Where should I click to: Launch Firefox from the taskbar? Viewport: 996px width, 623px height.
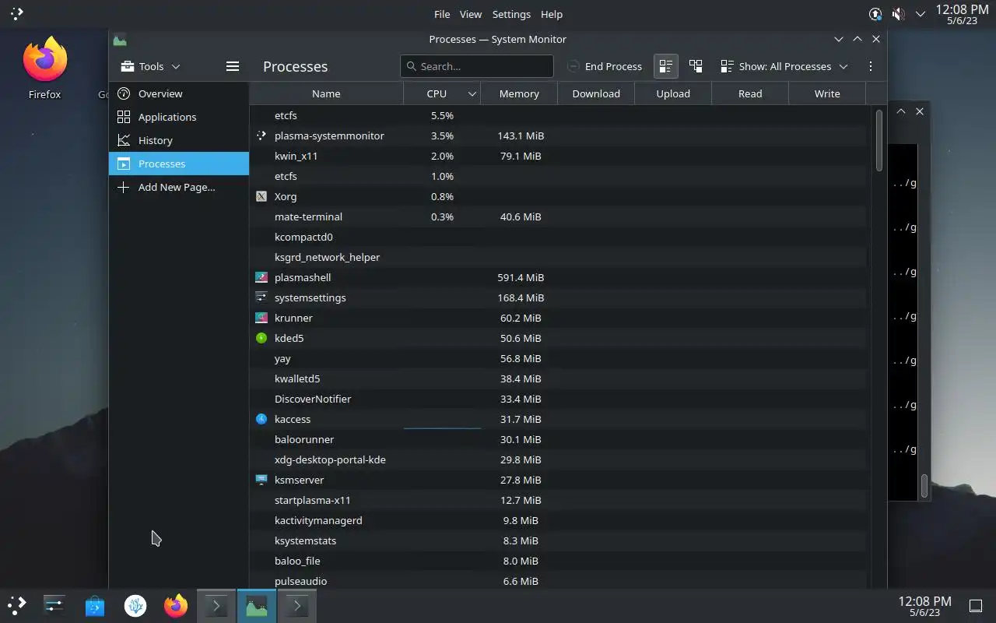176,605
